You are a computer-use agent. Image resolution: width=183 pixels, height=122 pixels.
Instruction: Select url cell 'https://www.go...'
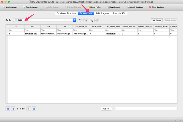point(65,34)
